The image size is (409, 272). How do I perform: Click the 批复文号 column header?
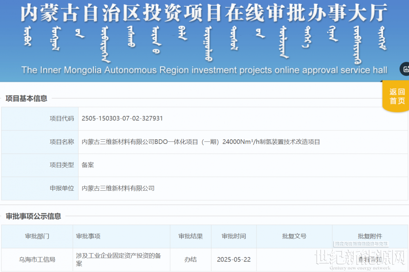(294, 236)
